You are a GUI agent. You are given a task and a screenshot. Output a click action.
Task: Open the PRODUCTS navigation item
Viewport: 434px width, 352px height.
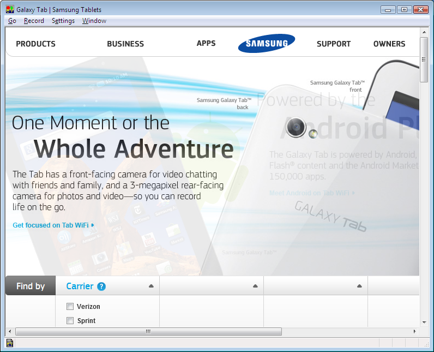click(35, 44)
